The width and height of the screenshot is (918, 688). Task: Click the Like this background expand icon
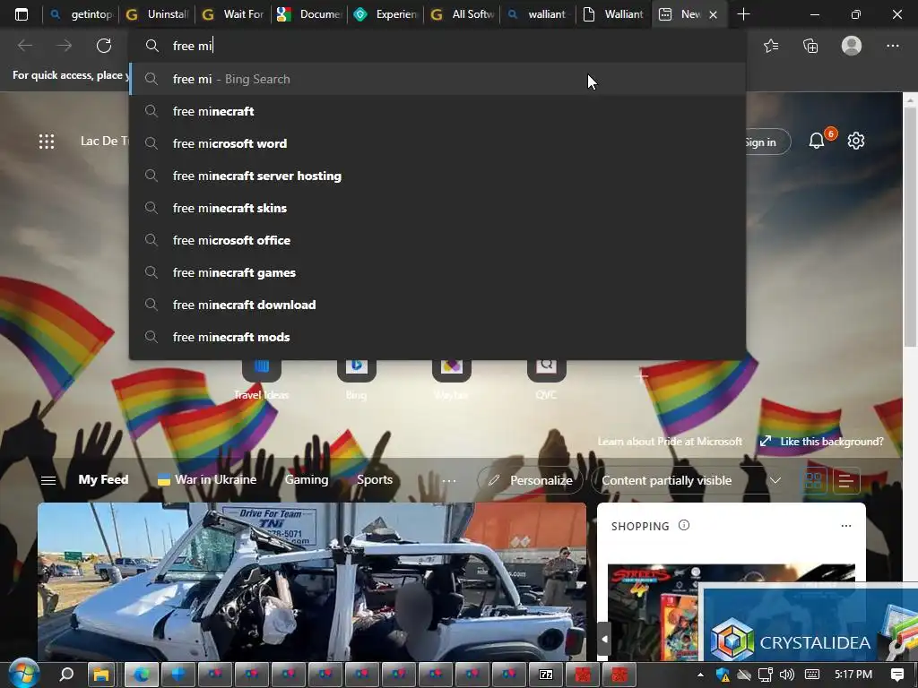pos(766,441)
